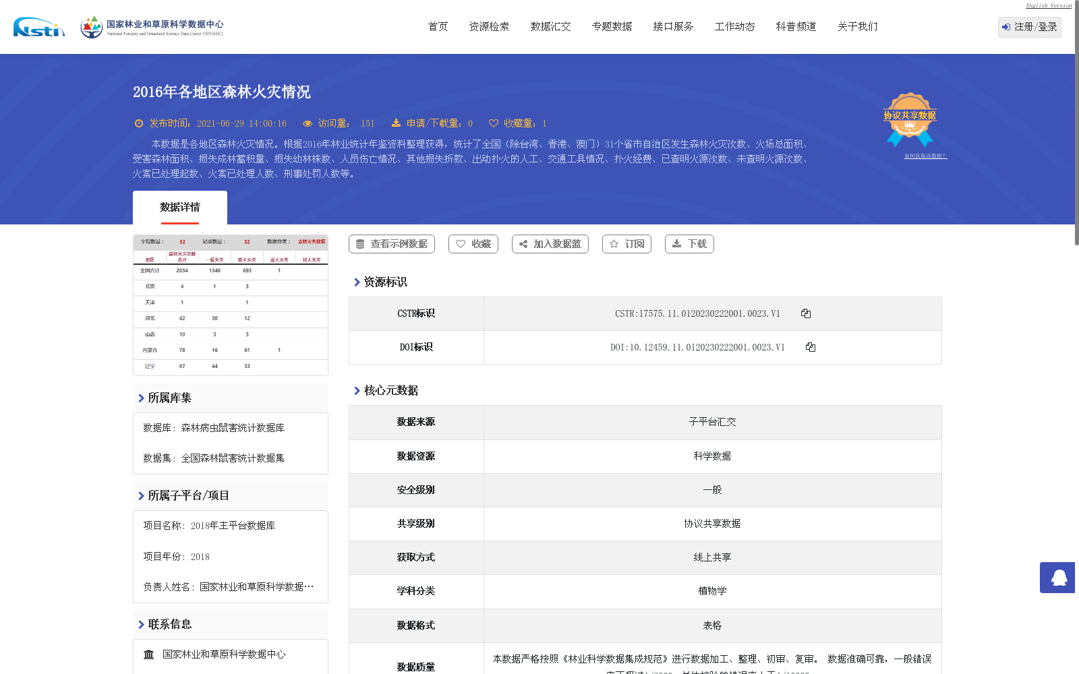Click the 全国森林鼠害统计数据集 text
The width and height of the screenshot is (1079, 674).
(x=233, y=458)
